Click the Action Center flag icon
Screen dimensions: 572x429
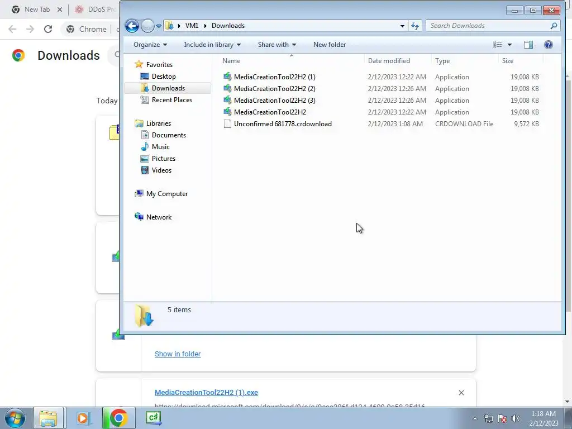coord(502,418)
